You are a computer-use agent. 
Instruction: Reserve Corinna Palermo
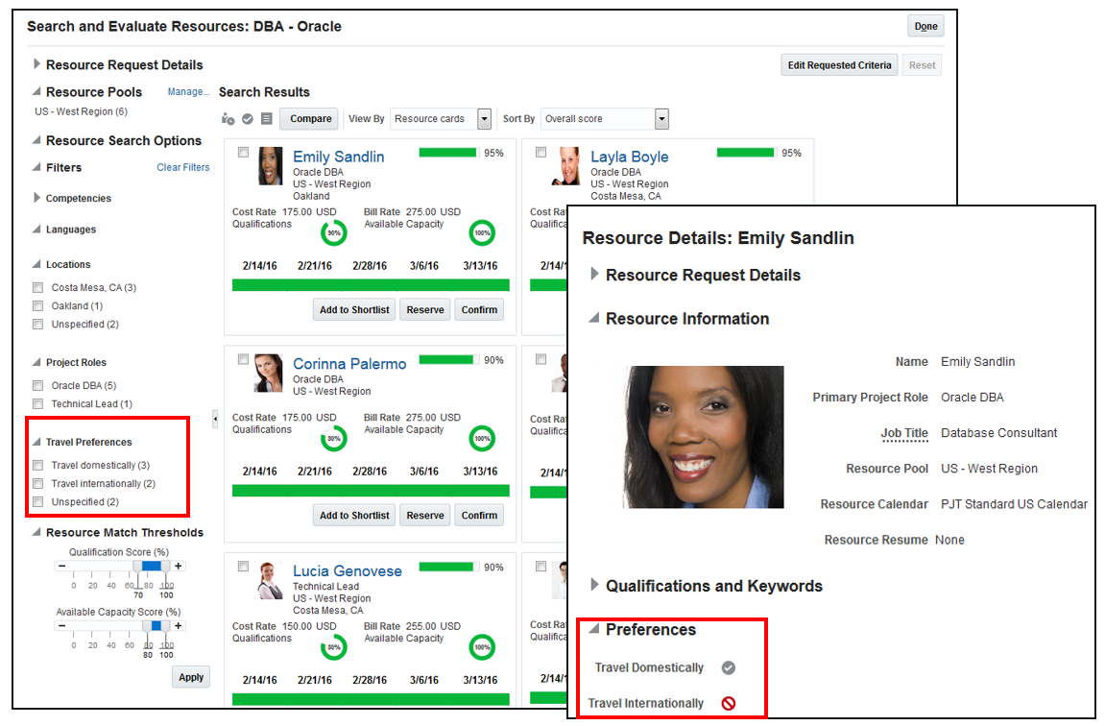coord(425,516)
